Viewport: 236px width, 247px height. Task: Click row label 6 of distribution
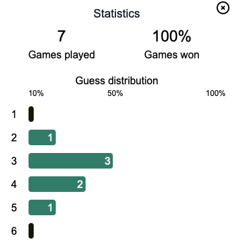click(14, 231)
